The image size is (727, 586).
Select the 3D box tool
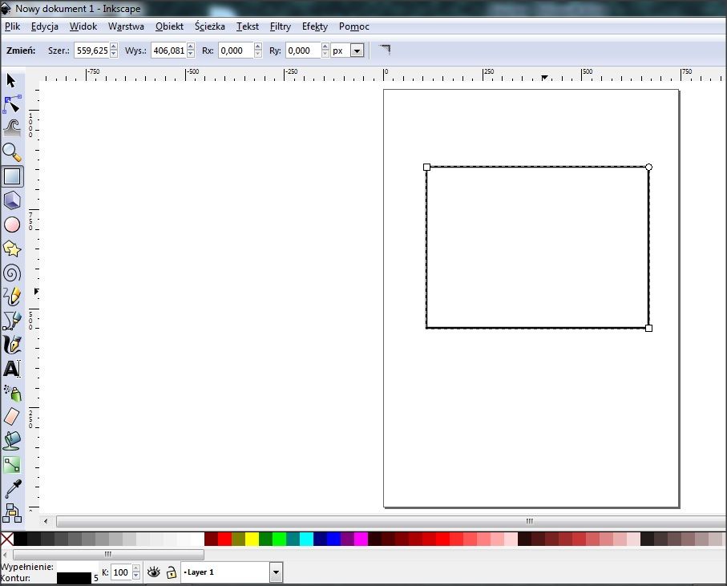click(12, 200)
